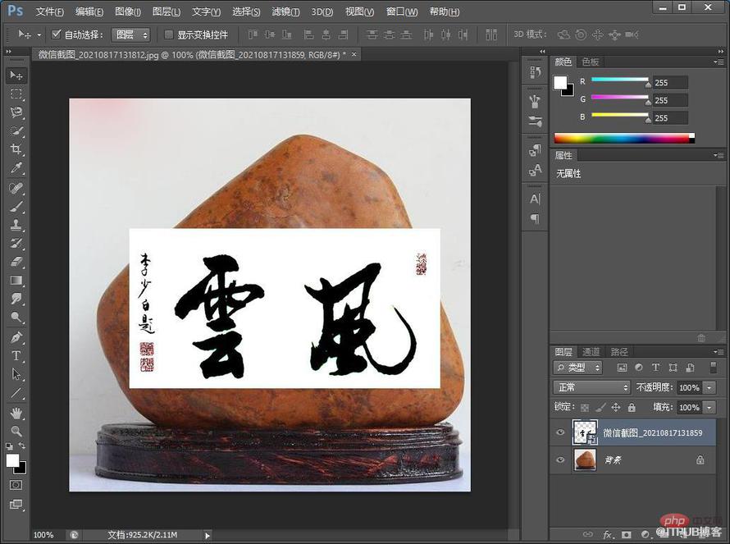Open the 滤镜 menu
Image resolution: width=730 pixels, height=544 pixels.
(x=285, y=11)
